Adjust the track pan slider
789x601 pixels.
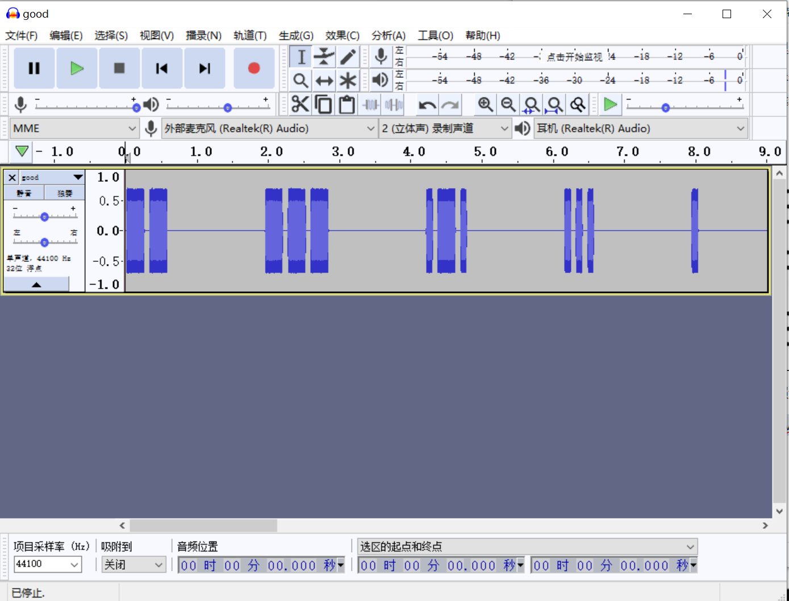44,241
